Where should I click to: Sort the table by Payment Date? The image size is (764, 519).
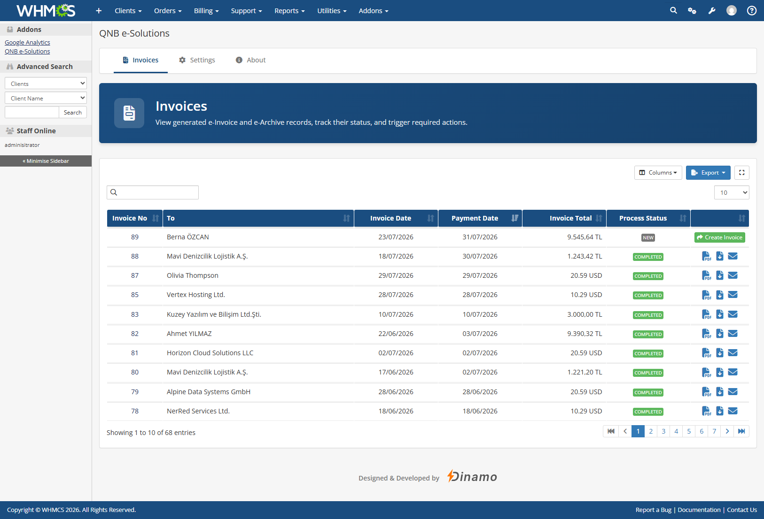coord(480,218)
